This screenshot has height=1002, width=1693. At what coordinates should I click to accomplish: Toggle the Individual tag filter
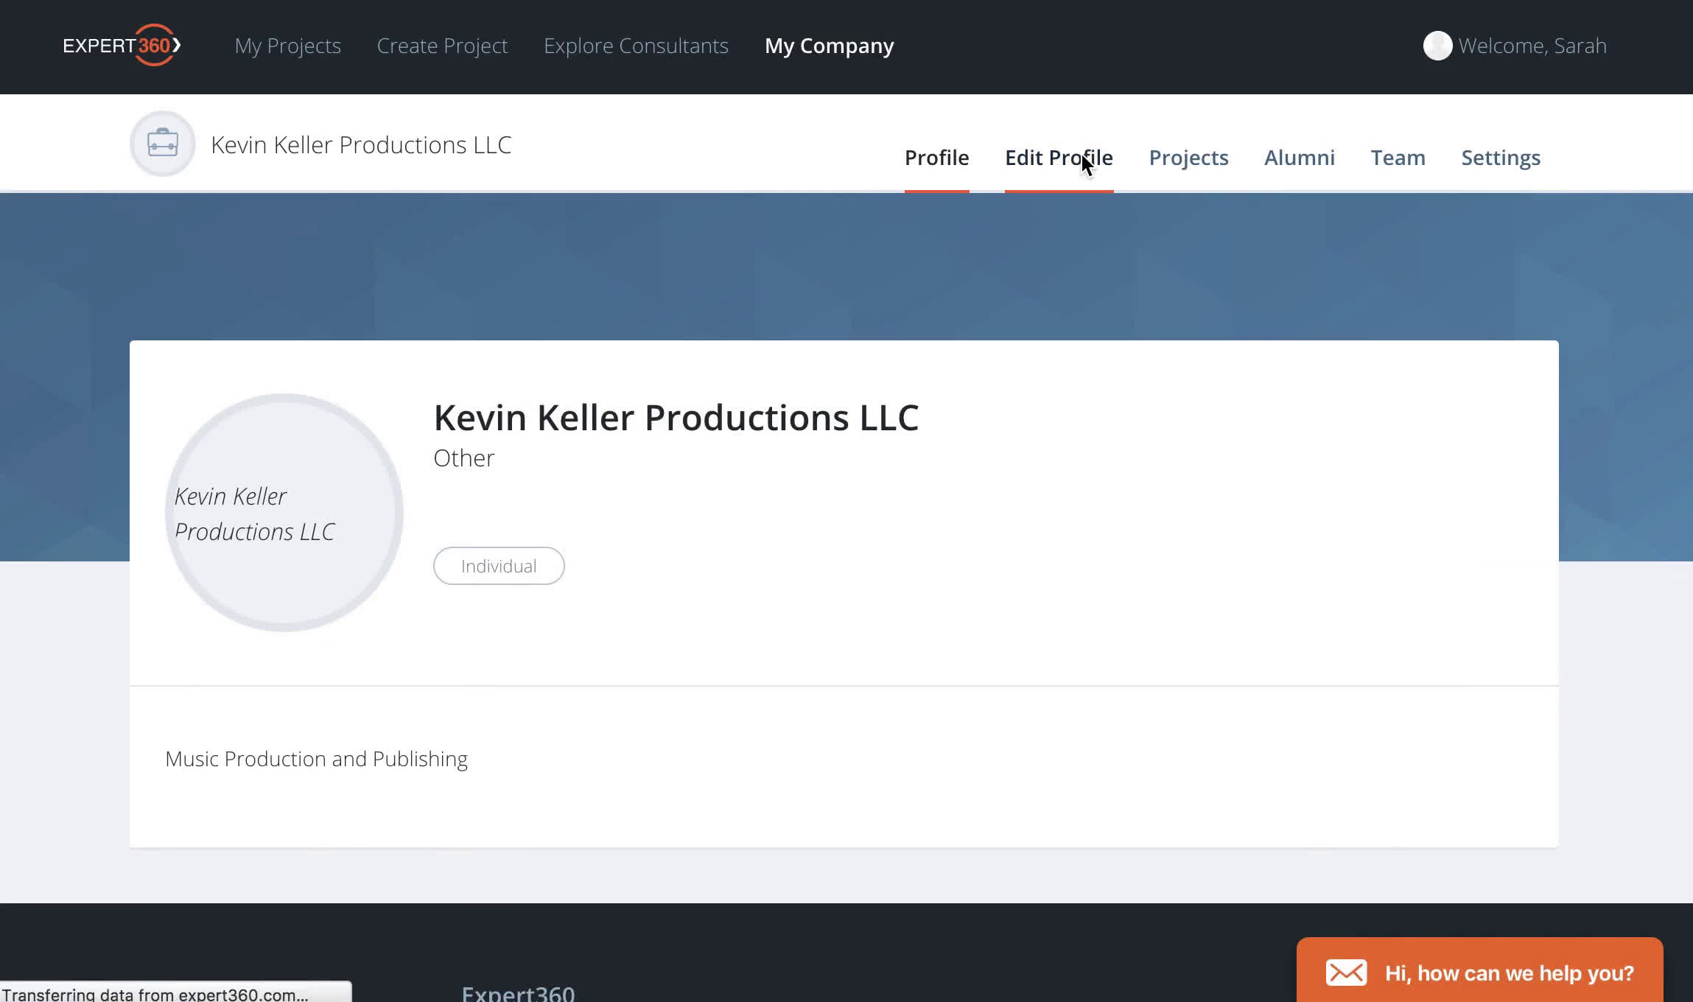(498, 564)
